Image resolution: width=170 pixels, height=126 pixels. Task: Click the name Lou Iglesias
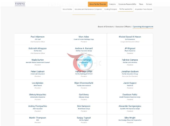37,83
